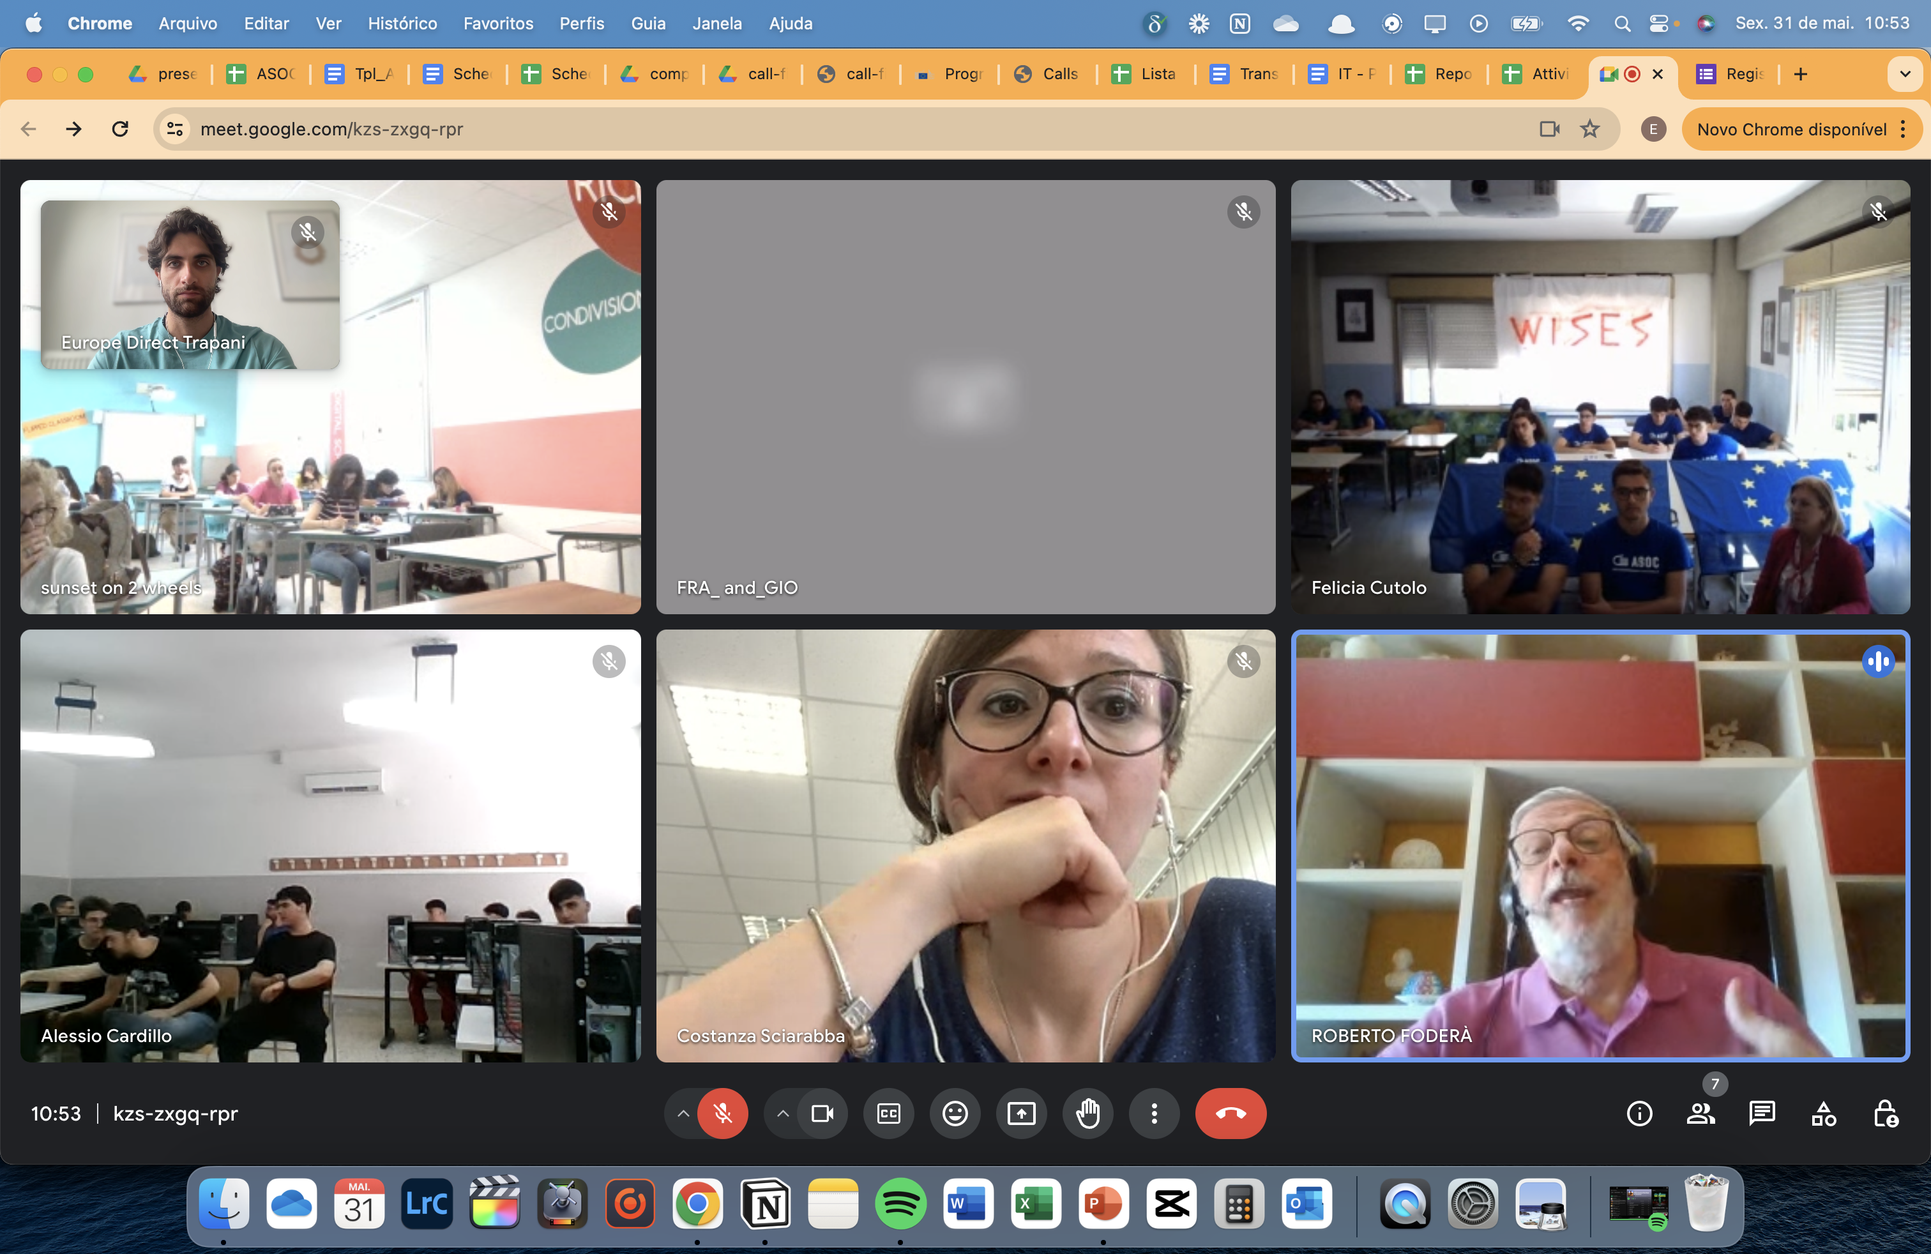Click the Costanza Sciarabba video tile

(965, 846)
